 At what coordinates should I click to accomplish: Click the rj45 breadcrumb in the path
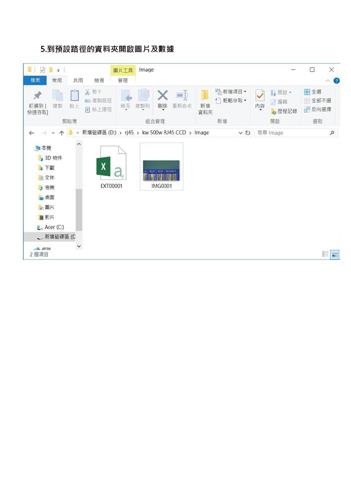point(129,133)
